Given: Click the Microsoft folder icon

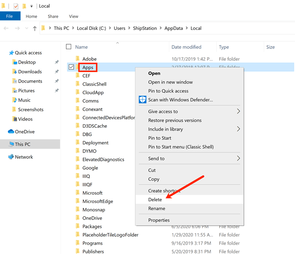Looking at the screenshot, I should (x=78, y=193).
